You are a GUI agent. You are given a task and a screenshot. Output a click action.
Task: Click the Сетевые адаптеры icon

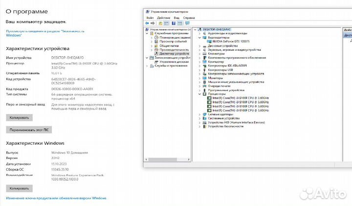point(204,114)
